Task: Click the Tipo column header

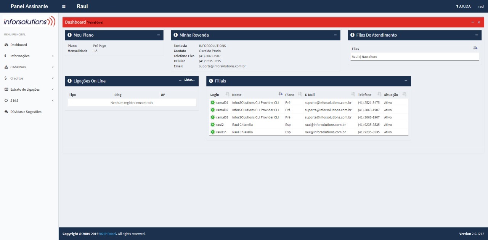Action: 72,94
